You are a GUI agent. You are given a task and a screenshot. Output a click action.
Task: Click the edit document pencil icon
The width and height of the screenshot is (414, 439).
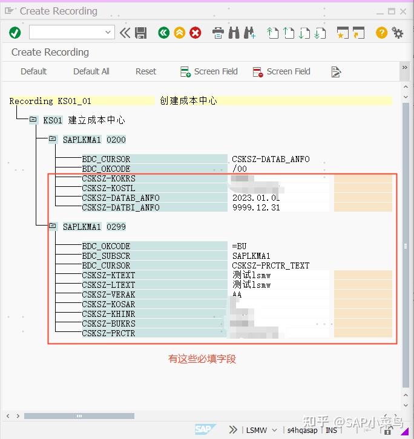(x=336, y=72)
